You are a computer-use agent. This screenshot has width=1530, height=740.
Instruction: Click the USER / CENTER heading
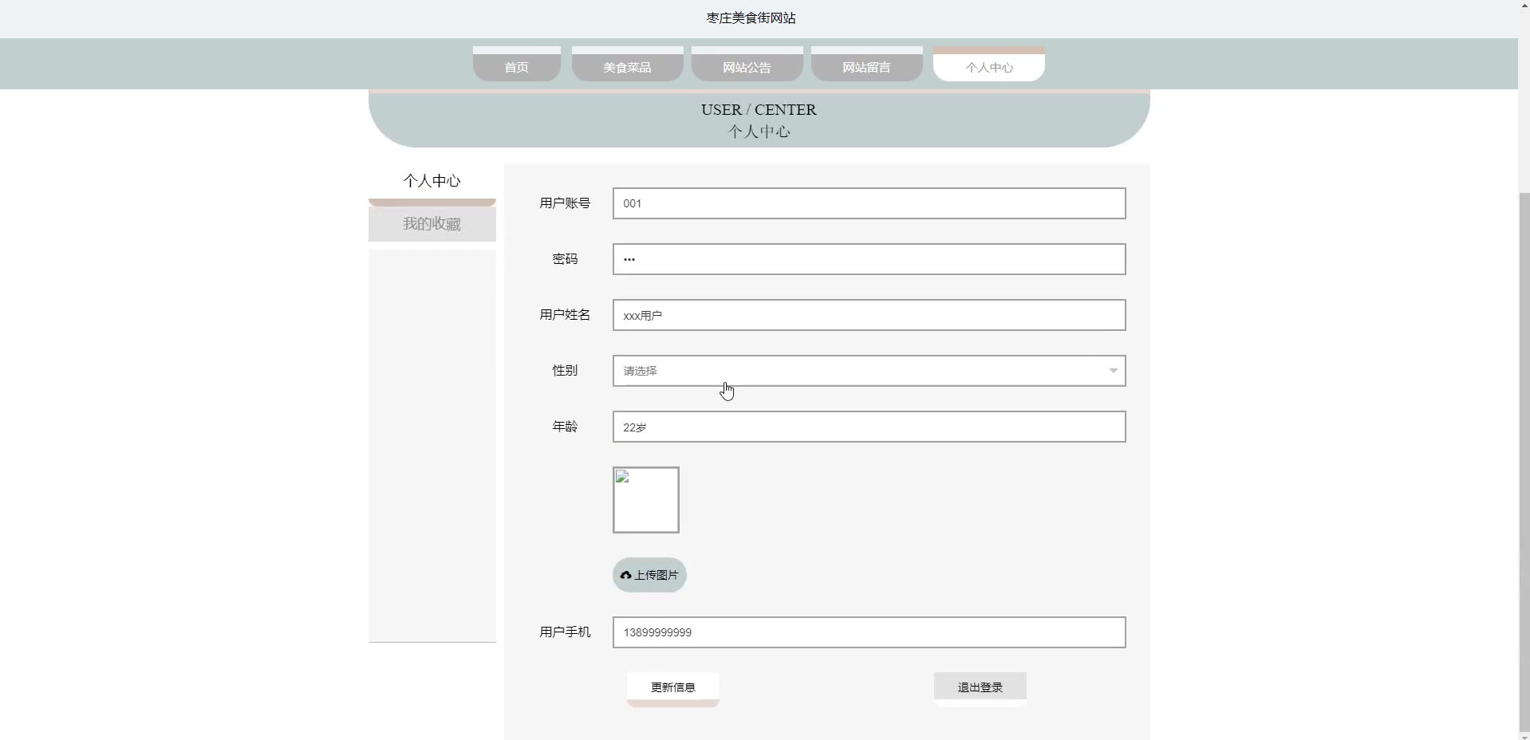[759, 110]
